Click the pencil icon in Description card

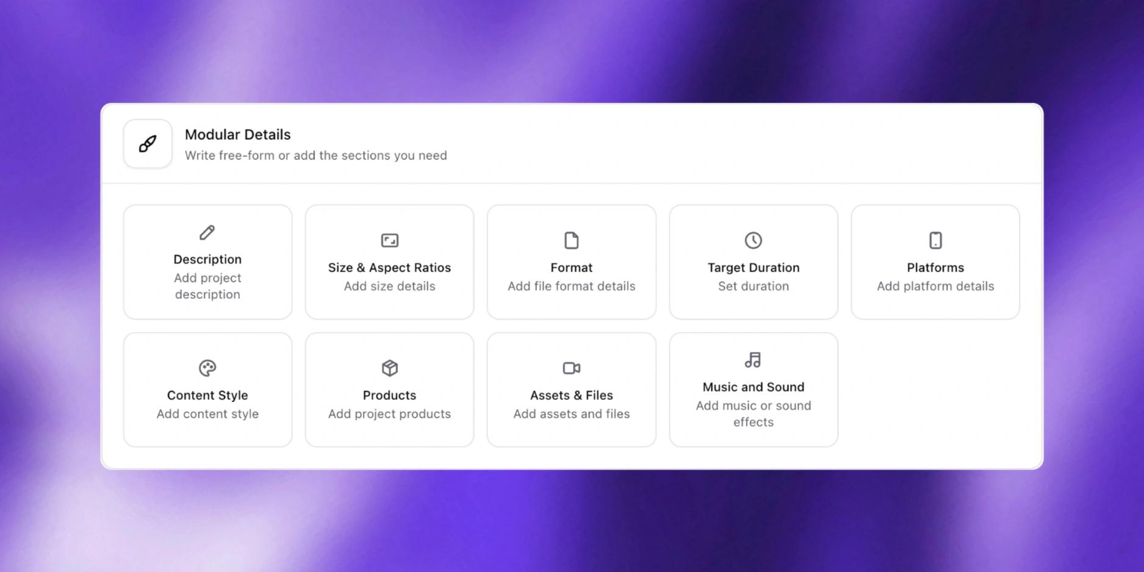(207, 232)
